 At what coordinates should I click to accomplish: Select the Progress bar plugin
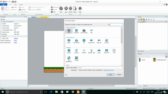[91, 41]
